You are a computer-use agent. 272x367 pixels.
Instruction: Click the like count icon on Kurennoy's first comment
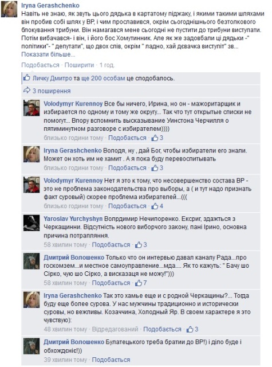click(155, 138)
